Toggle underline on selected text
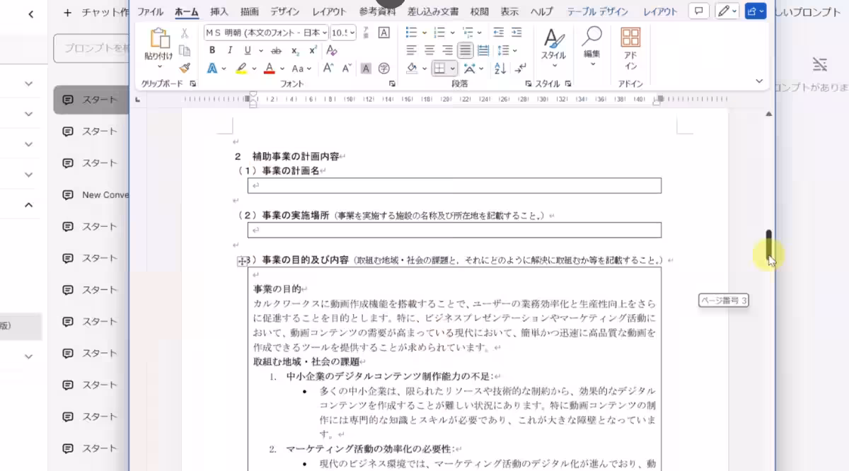The image size is (849, 471). tap(248, 50)
